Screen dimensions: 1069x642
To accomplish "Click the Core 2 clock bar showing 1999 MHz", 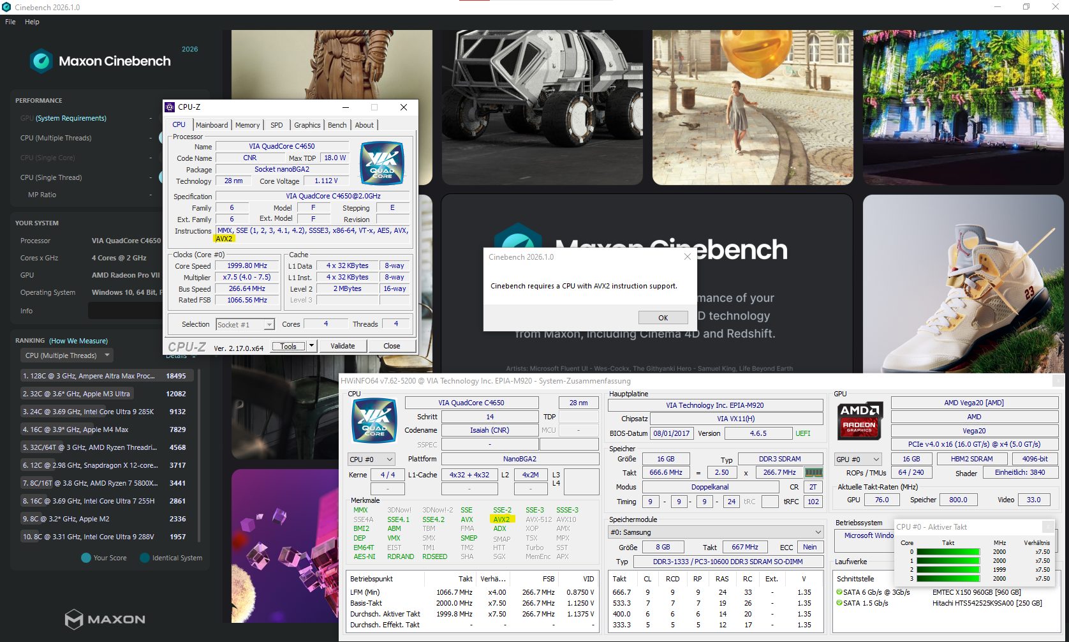I will 948,570.
